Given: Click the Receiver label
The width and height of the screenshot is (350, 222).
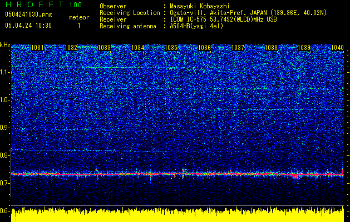Looking at the screenshot, I should [x=113, y=19].
